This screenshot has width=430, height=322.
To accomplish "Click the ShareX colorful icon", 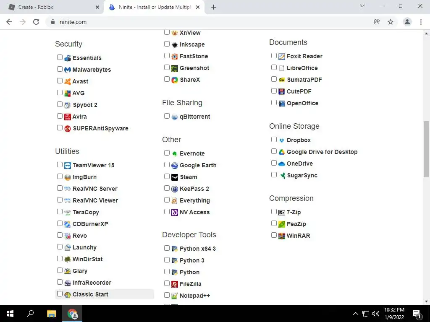I will coord(175,80).
